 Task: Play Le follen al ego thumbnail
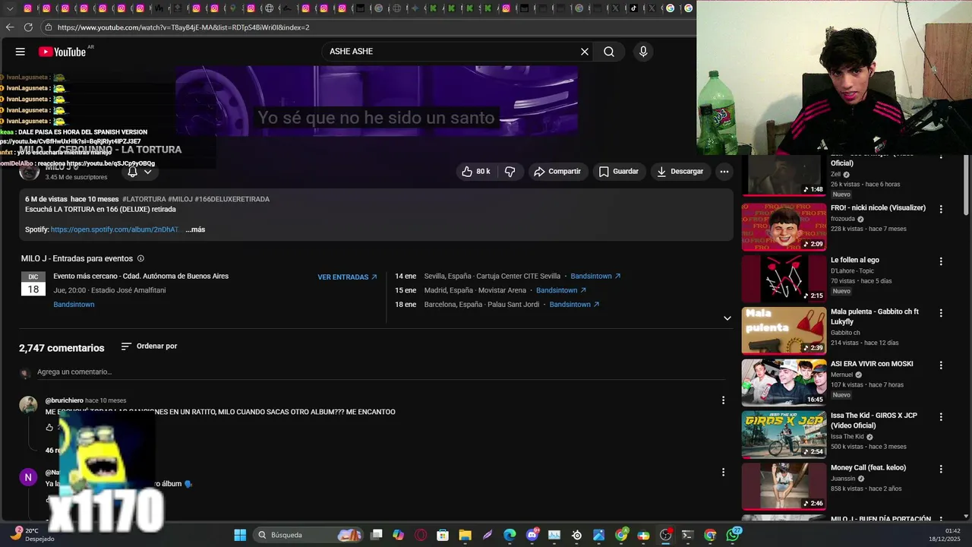(784, 279)
